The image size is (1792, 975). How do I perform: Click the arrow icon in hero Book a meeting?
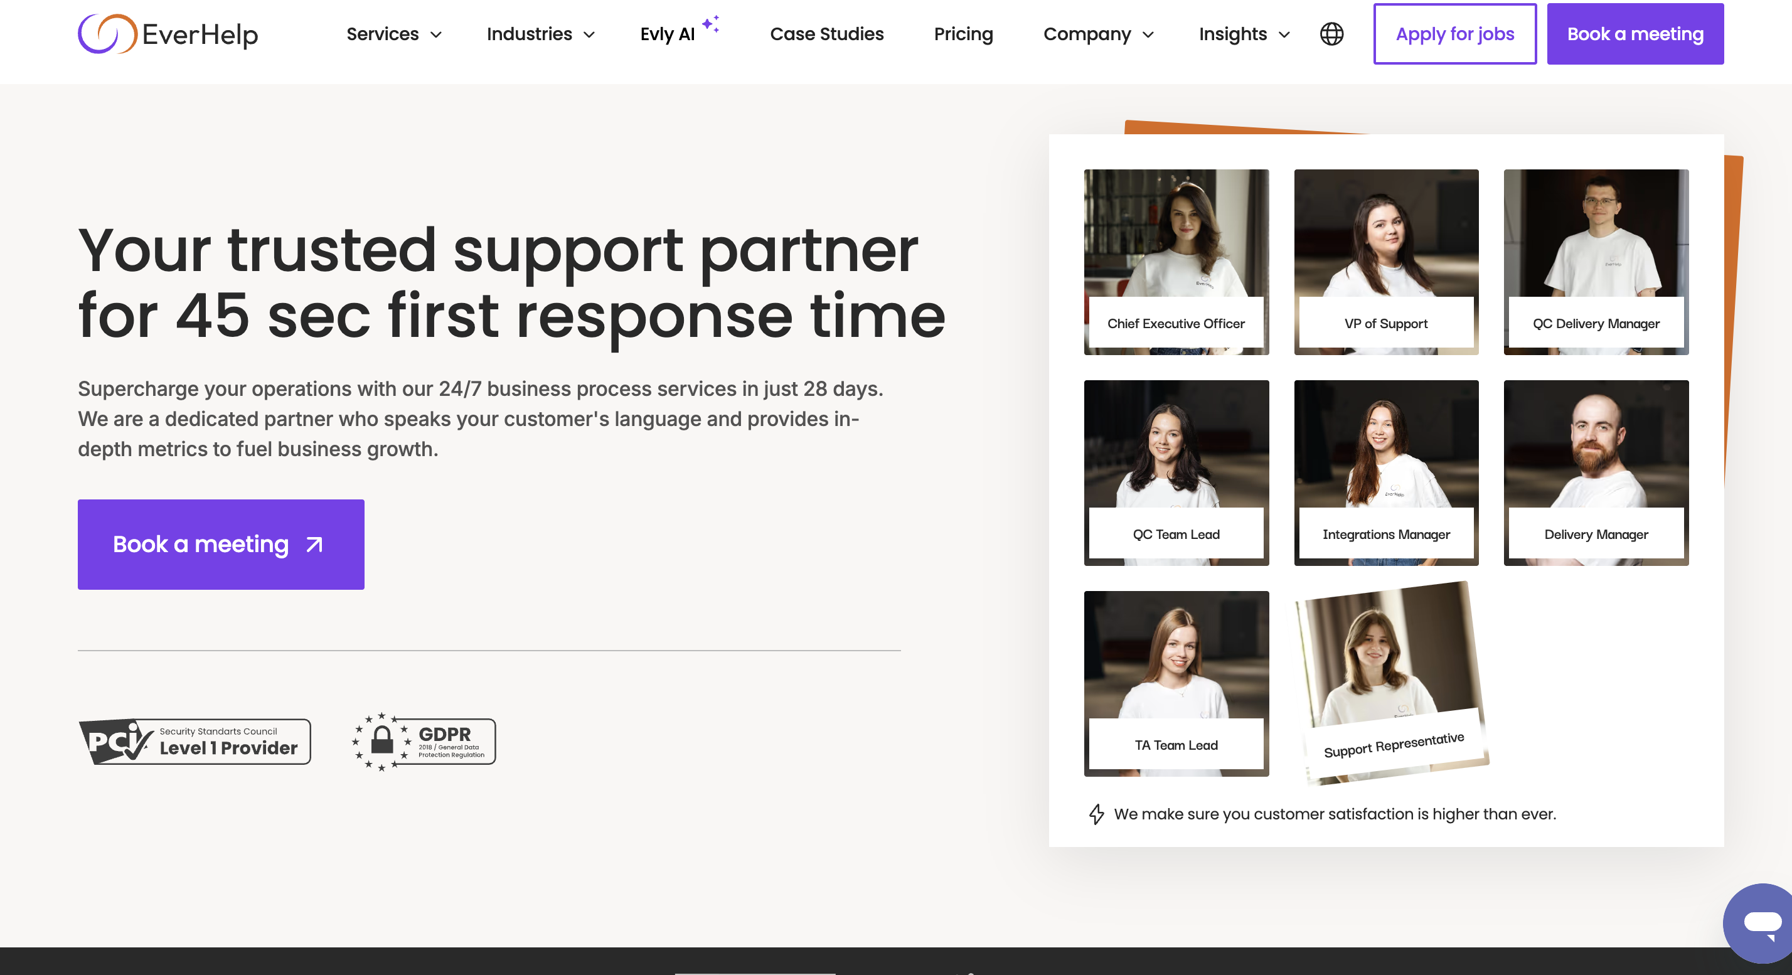314,545
